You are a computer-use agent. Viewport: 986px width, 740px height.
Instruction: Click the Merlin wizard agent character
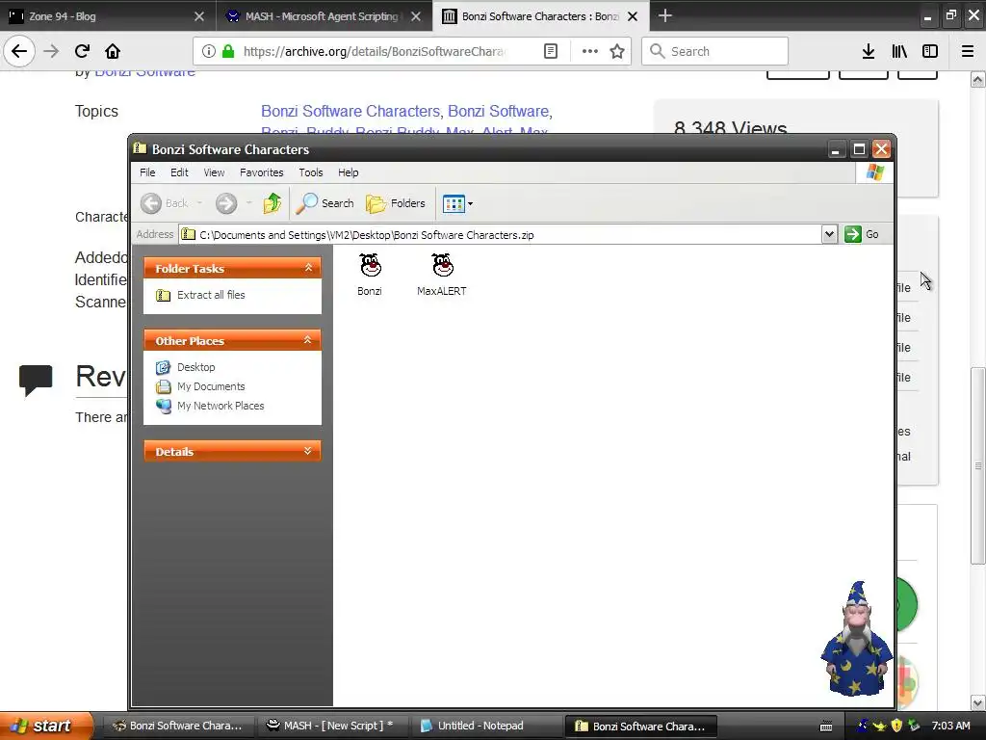tap(856, 639)
